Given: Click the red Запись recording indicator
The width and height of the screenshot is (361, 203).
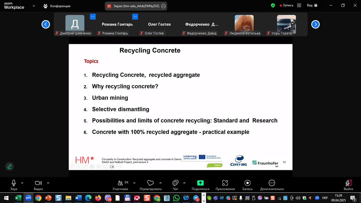Looking at the screenshot, I should [x=286, y=5].
